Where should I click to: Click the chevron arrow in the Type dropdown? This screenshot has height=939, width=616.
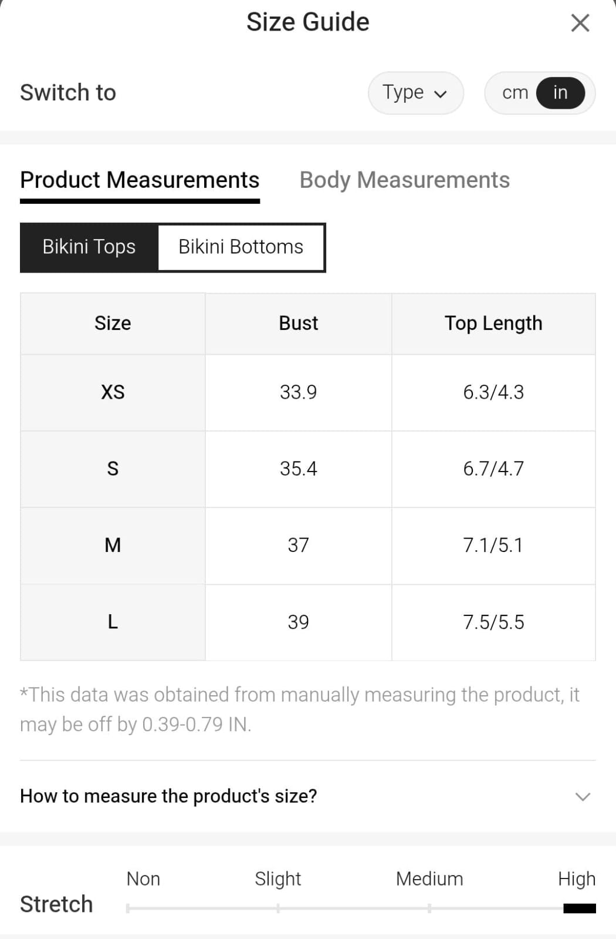[x=441, y=94]
